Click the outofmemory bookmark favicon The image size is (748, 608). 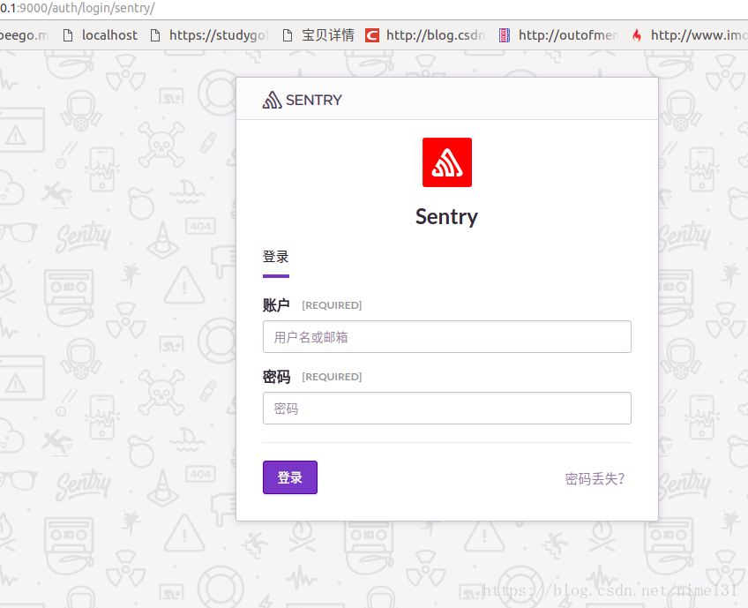[505, 35]
